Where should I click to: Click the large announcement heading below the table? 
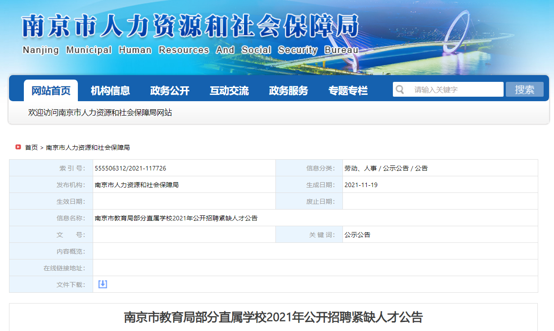click(x=273, y=318)
